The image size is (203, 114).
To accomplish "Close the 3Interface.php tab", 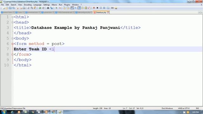I will (x=108, y=12).
